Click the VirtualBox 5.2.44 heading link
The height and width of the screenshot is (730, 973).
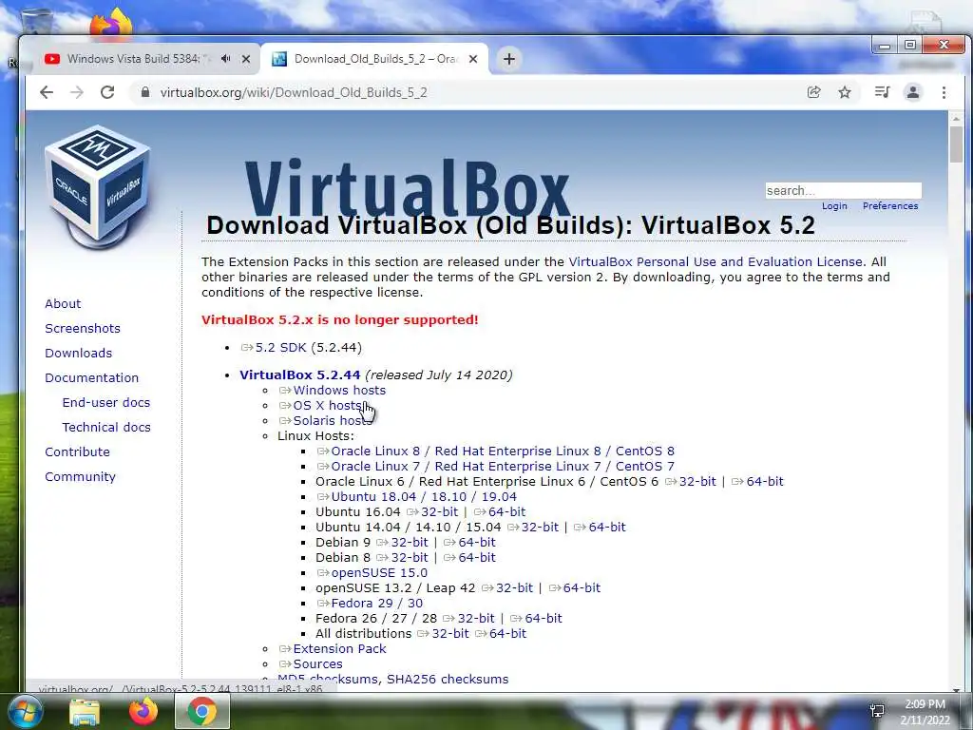pyautogui.click(x=299, y=375)
